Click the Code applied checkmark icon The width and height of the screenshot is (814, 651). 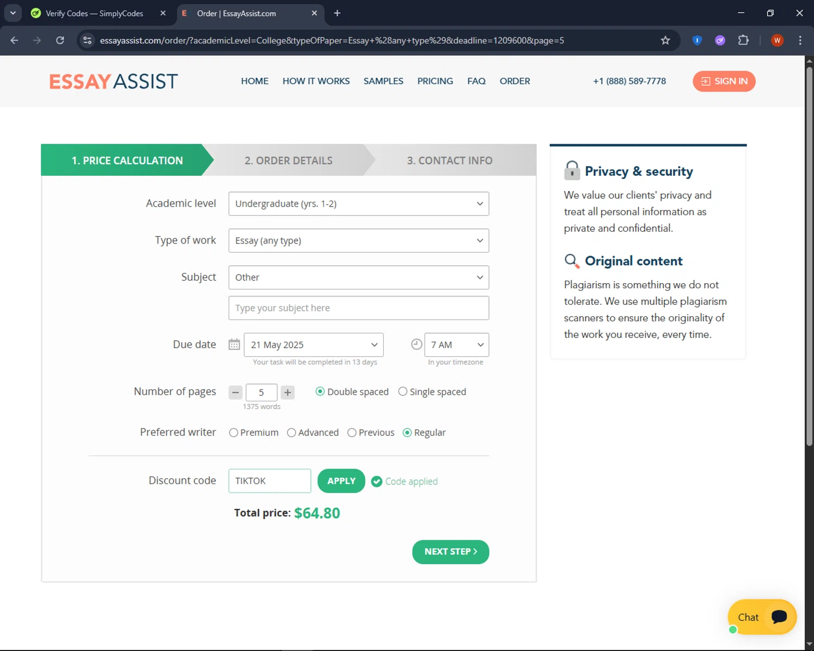[377, 481]
